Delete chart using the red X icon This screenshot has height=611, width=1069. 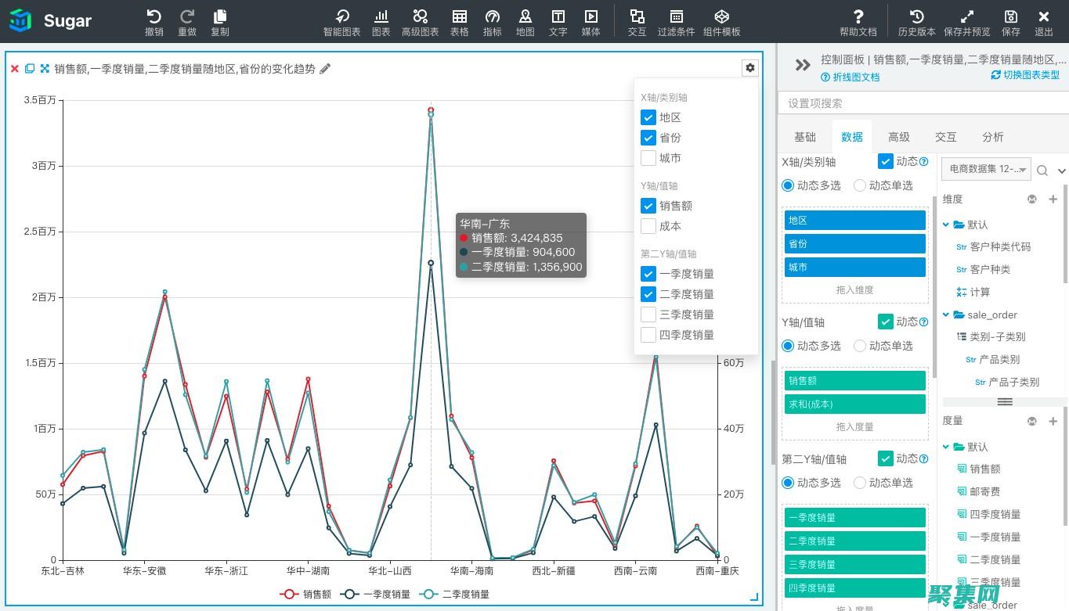(x=14, y=69)
